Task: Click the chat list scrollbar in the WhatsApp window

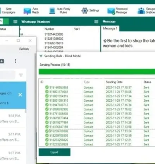Action: (26, 111)
